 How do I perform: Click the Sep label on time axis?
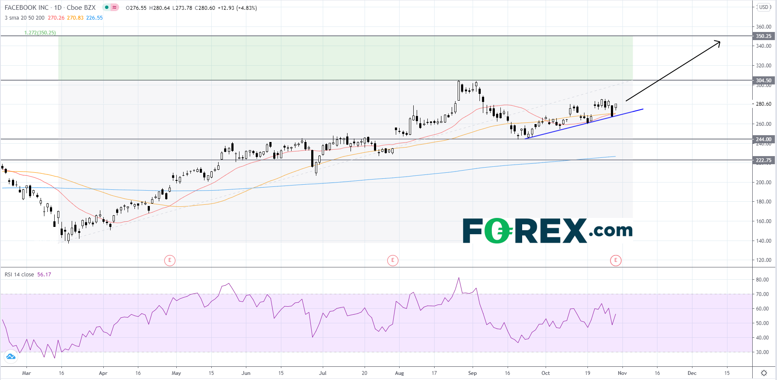point(472,373)
